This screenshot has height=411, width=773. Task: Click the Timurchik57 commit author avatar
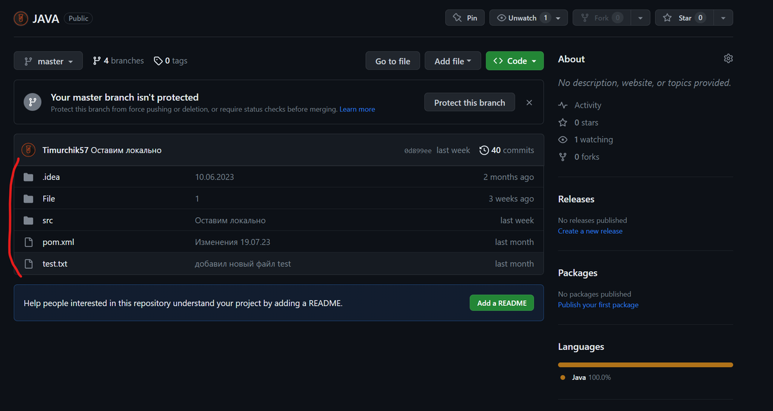(28, 150)
